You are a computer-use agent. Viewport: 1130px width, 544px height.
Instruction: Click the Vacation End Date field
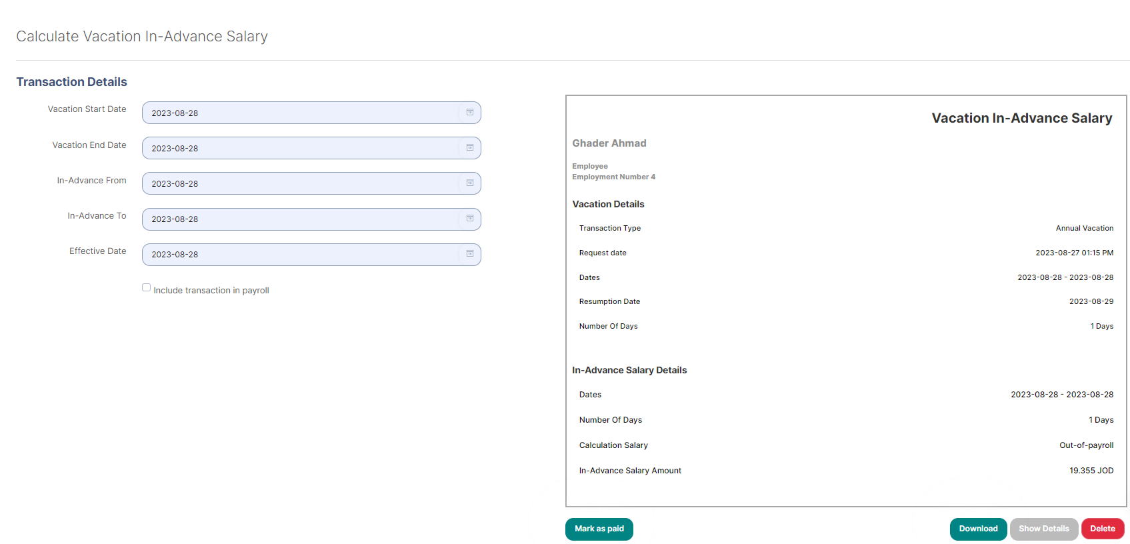(x=311, y=148)
